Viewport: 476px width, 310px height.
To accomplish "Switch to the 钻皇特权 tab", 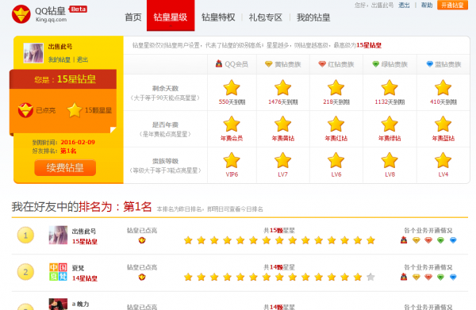I will [x=218, y=17].
